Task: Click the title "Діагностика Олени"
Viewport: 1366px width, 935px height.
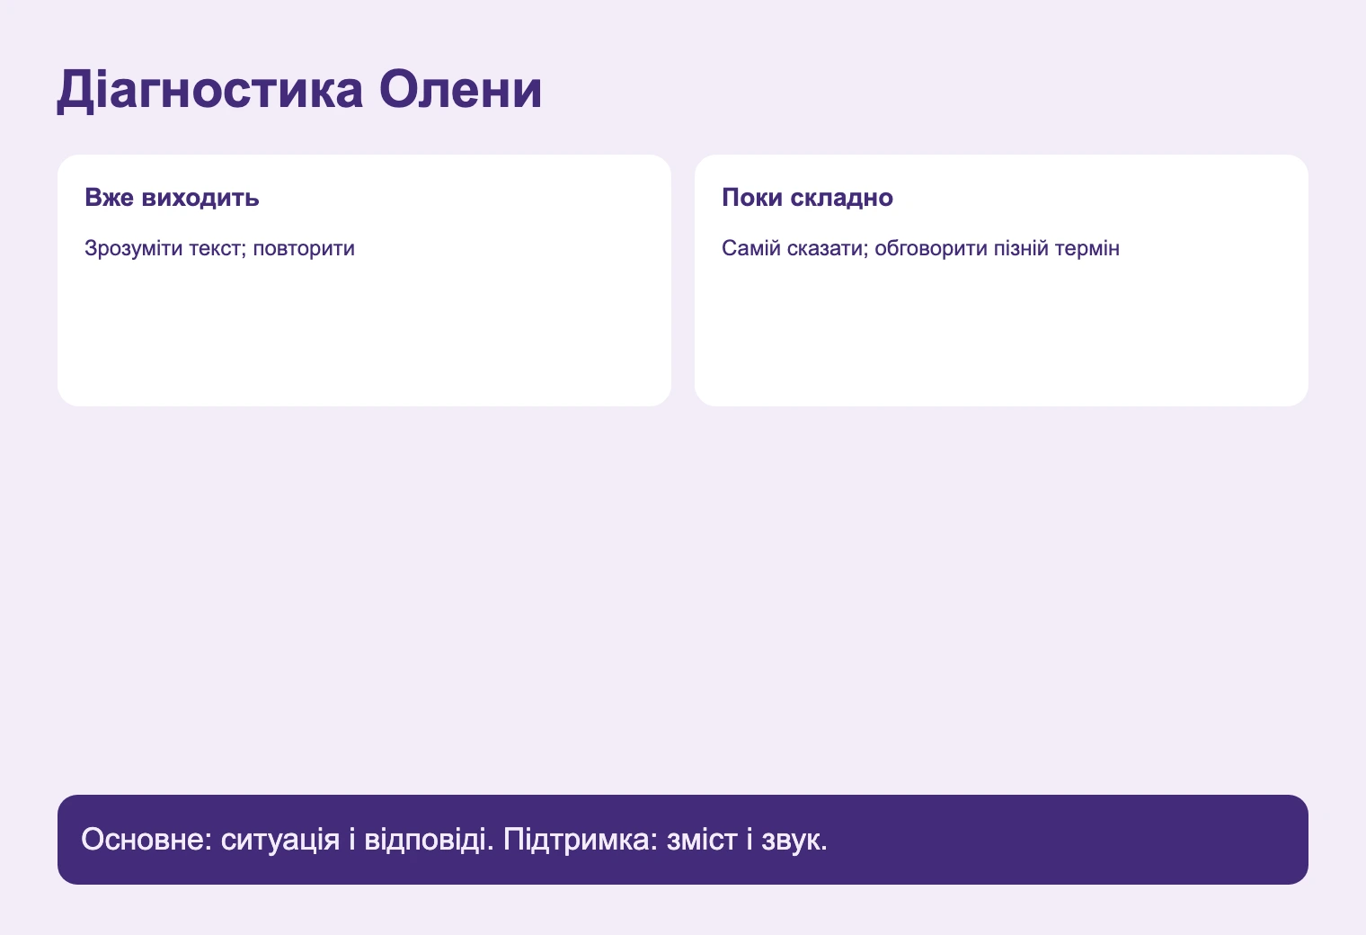Action: pos(299,90)
